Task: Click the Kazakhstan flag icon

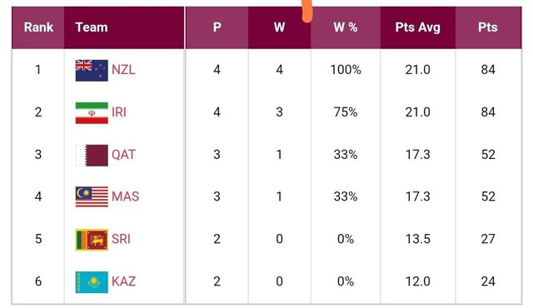Action: point(92,282)
